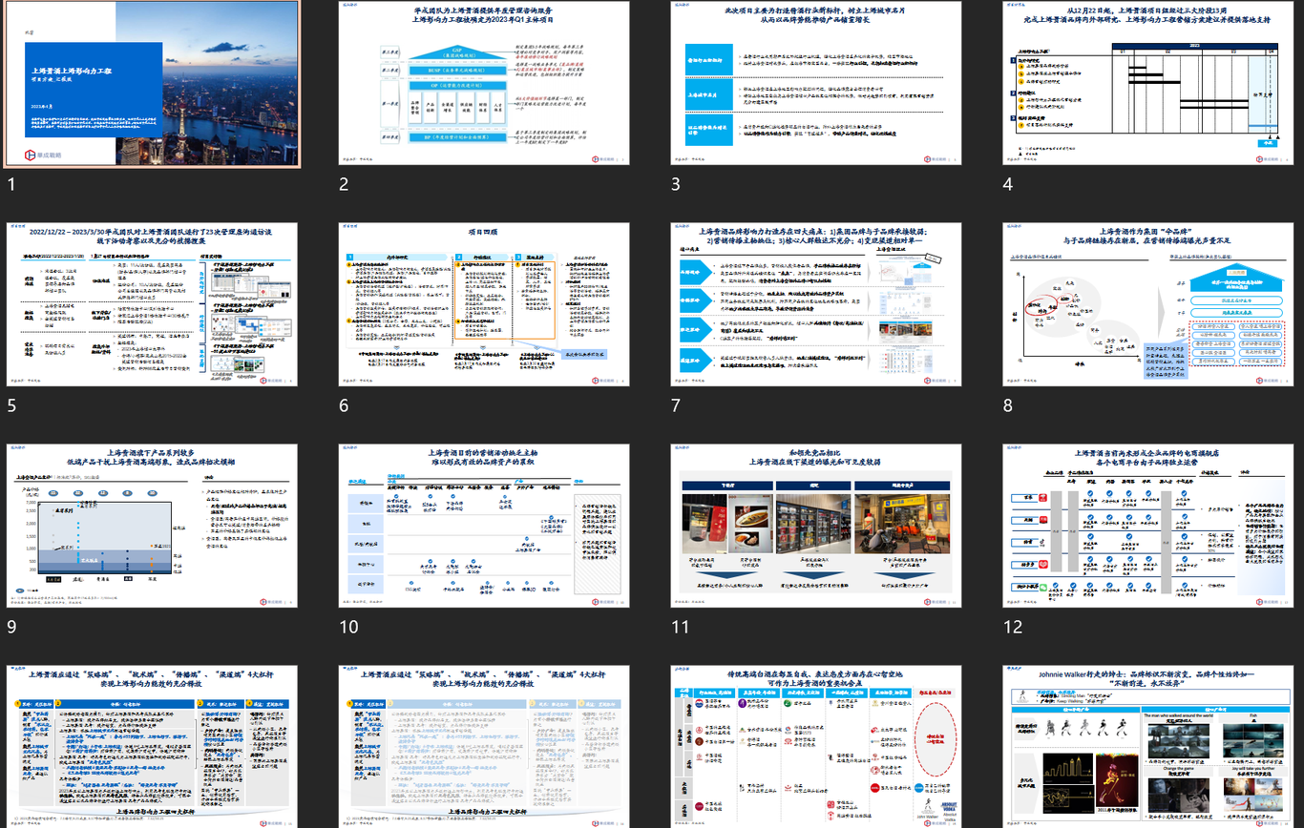Select slide 10 thumbnail with marketing activity matrix
Viewport: 1304px width, 828px height.
(x=485, y=526)
